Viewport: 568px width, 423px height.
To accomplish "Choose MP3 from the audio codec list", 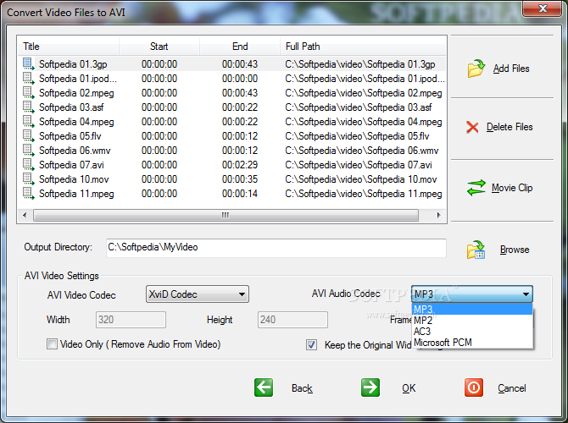I will pos(472,310).
